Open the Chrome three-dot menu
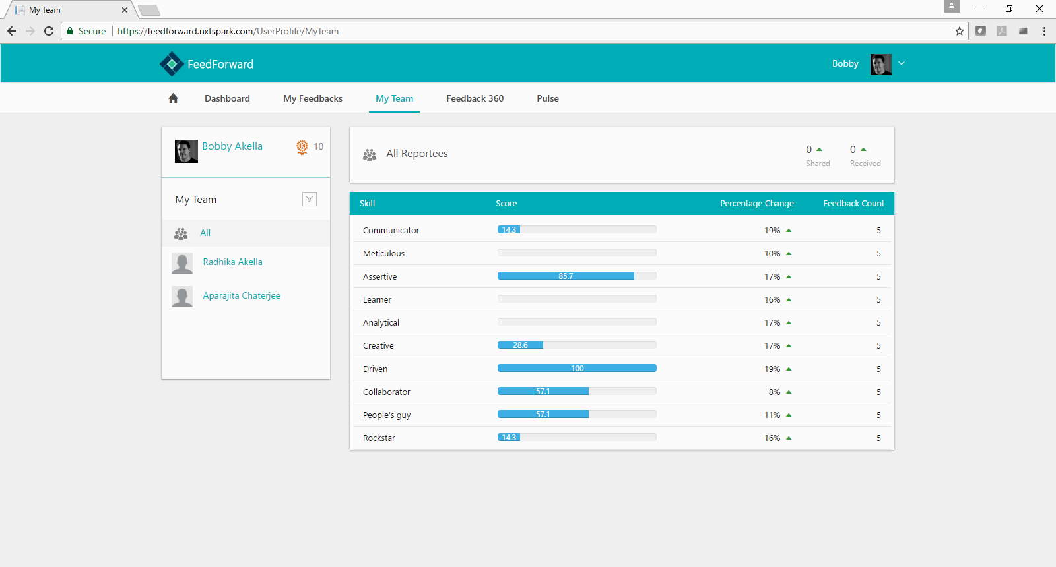 coord(1044,31)
